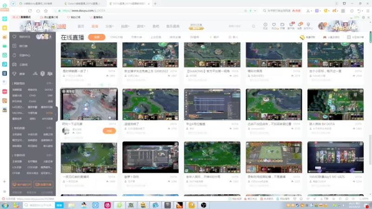Screen dimensions: 372x209
Task: Open a new browser tab with plus
Action: 155,4
